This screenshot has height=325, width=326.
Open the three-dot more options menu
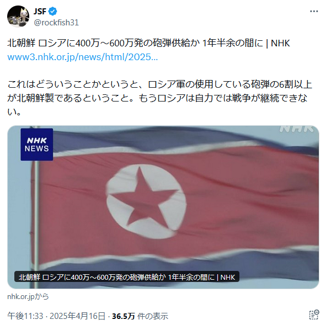314,11
